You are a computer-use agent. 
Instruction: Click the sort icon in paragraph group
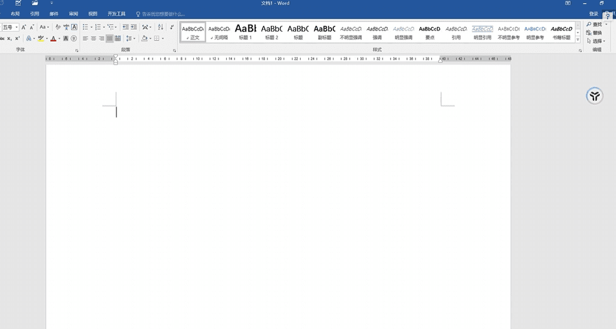coord(160,27)
